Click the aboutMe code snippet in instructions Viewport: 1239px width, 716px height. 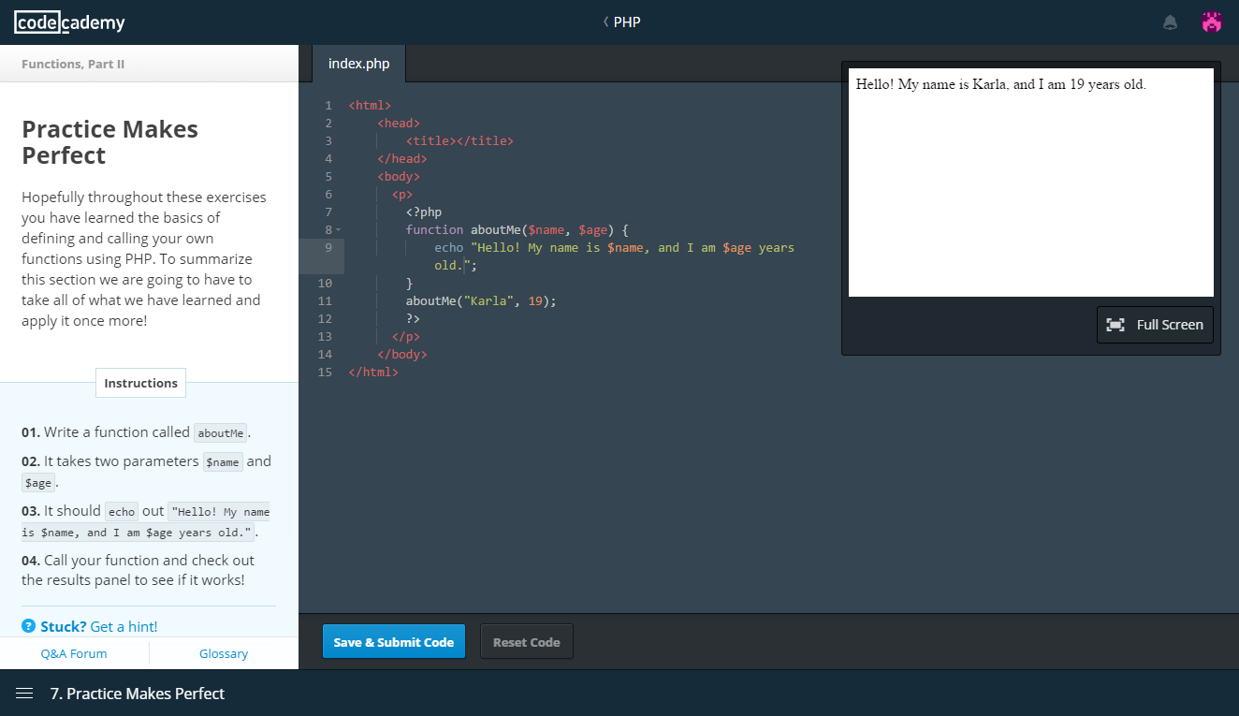click(221, 433)
